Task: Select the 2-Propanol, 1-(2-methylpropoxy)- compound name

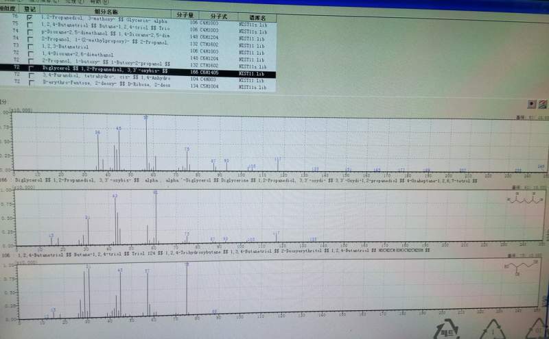Action: pos(105,41)
